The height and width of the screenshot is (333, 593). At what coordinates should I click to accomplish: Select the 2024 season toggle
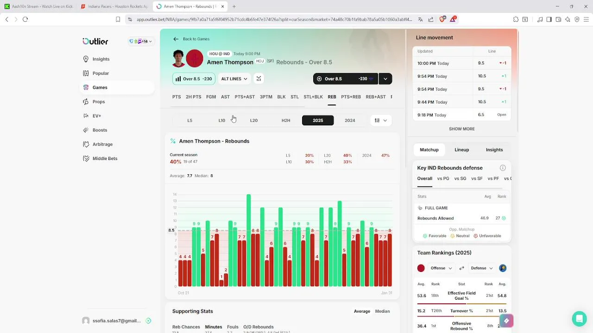pos(350,120)
